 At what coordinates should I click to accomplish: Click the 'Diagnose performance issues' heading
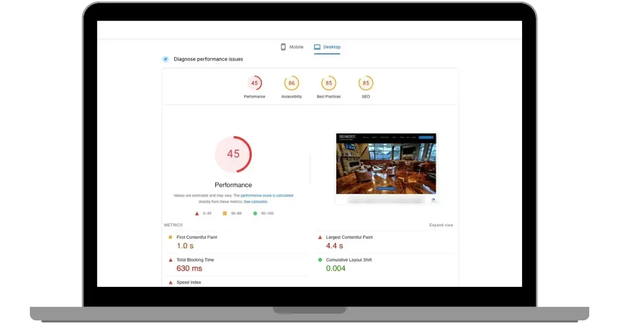tap(208, 59)
